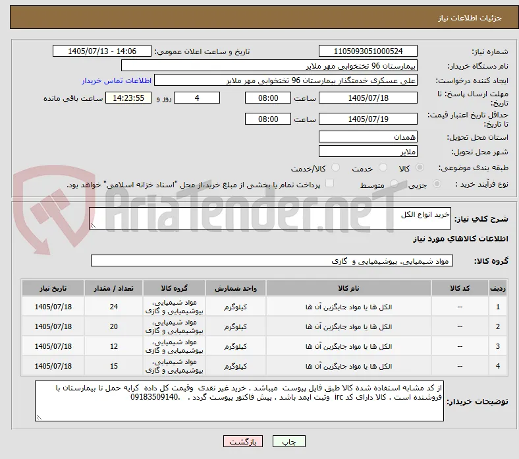Select the متوسط purchase type radio
Screen dimensions: 519x459
pyautogui.click(x=394, y=183)
